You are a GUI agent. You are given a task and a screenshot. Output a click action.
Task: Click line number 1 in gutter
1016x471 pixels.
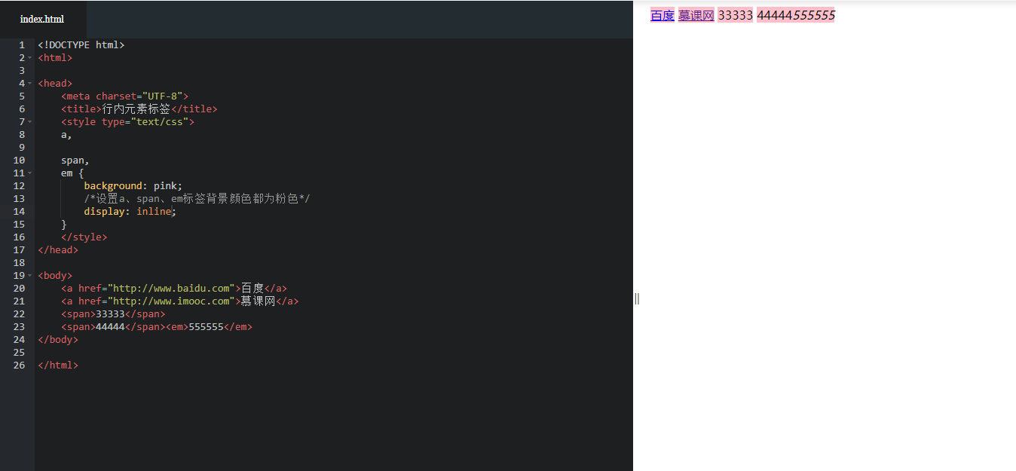(22, 45)
